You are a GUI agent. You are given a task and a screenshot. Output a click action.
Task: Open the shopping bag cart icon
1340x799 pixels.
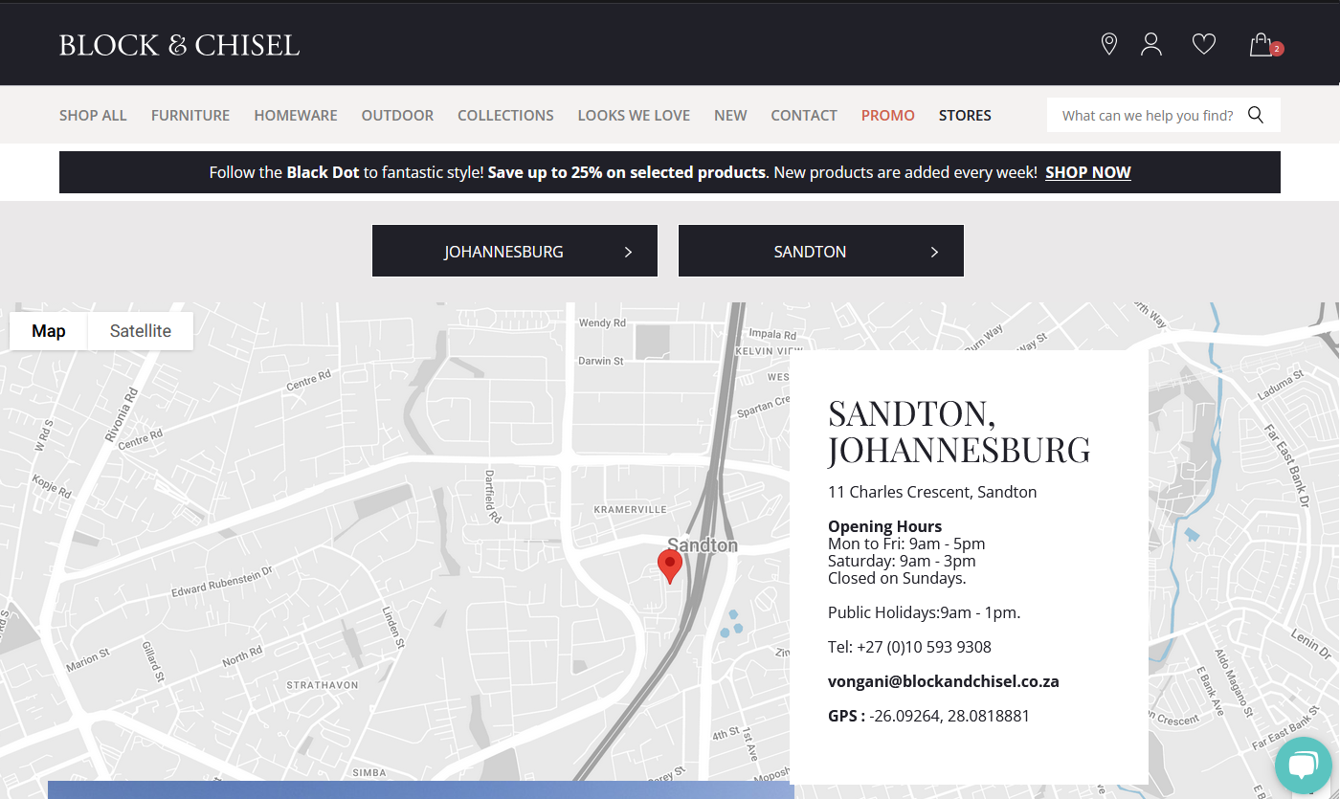(x=1261, y=45)
